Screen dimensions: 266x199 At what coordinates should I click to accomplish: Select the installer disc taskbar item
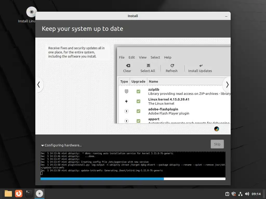pos(39,194)
